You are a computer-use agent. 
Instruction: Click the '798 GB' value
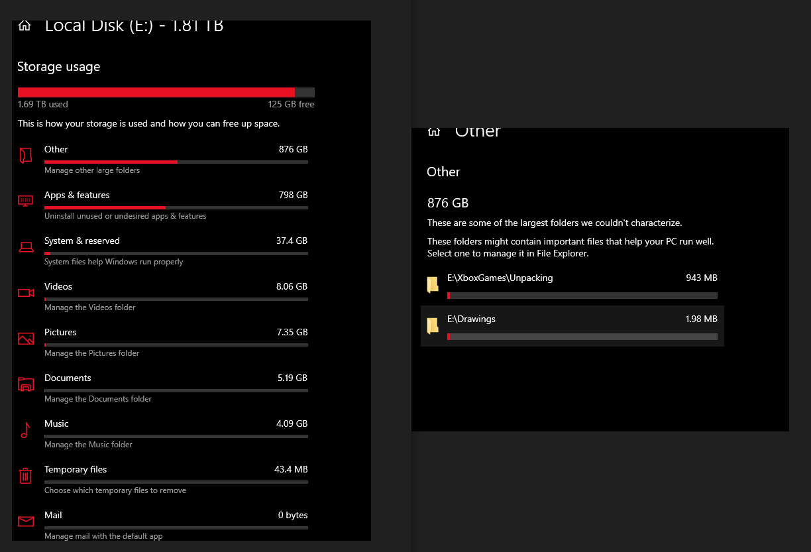click(293, 195)
